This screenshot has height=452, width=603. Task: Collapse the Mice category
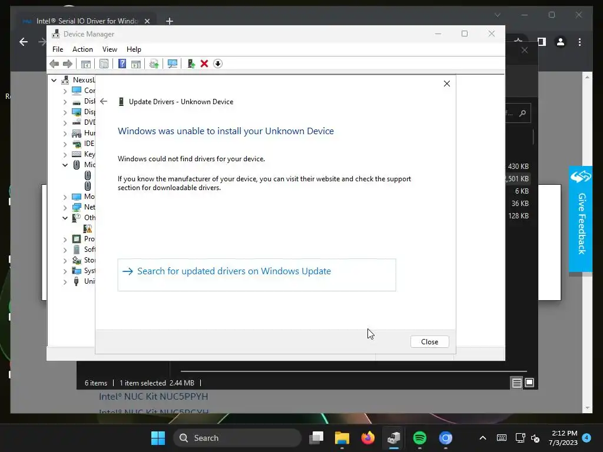[x=65, y=165]
